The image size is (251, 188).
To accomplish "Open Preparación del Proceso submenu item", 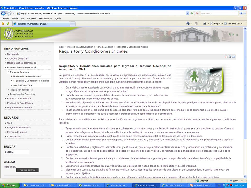I will [21, 90].
